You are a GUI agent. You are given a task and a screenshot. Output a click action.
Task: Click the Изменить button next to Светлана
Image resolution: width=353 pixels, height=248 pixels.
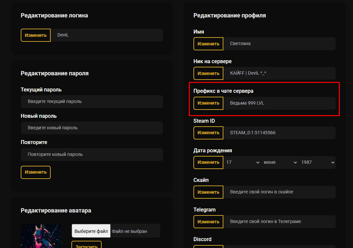point(208,44)
